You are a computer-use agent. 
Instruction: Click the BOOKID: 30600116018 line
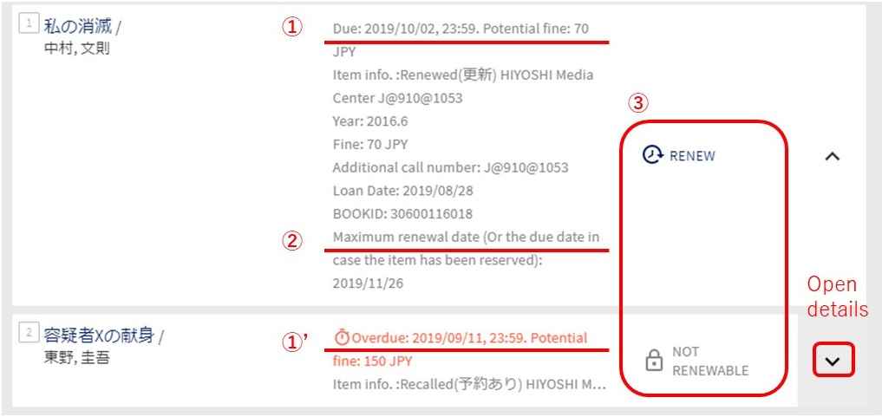pos(402,214)
